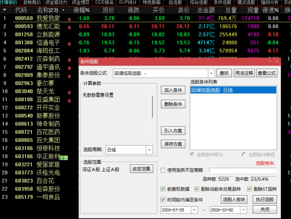Screen dimensions: 291x219
Task: Switch to 特色版面 tab
Action: pyautogui.click(x=152, y=3)
